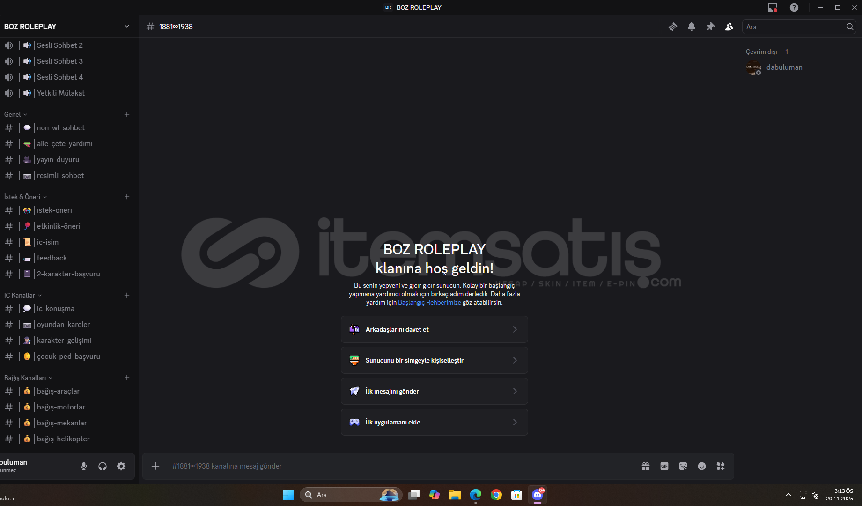
Task: Join Sesli Sohbet 3 voice channel
Action: 67,61
